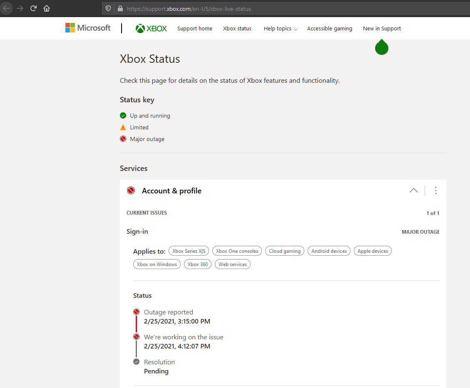Reload the page with the refresh icon
Viewport: 470px width, 388px height.
click(33, 8)
